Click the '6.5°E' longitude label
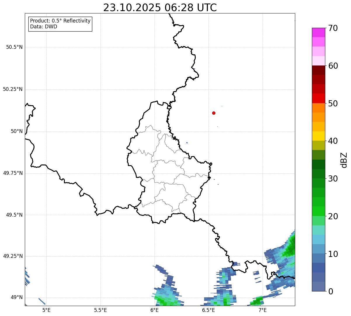This screenshot has height=316, width=351. [208, 310]
